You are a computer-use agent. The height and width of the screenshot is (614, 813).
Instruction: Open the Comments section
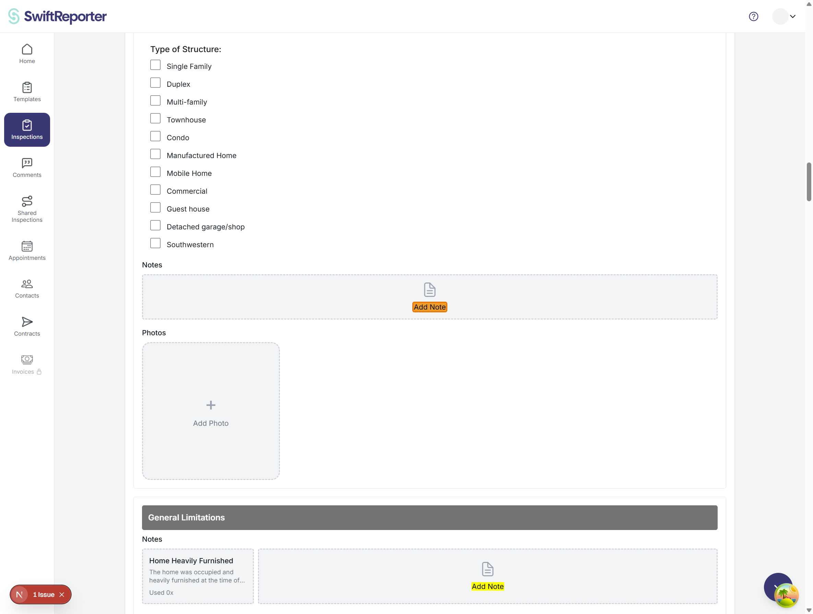tap(26, 168)
